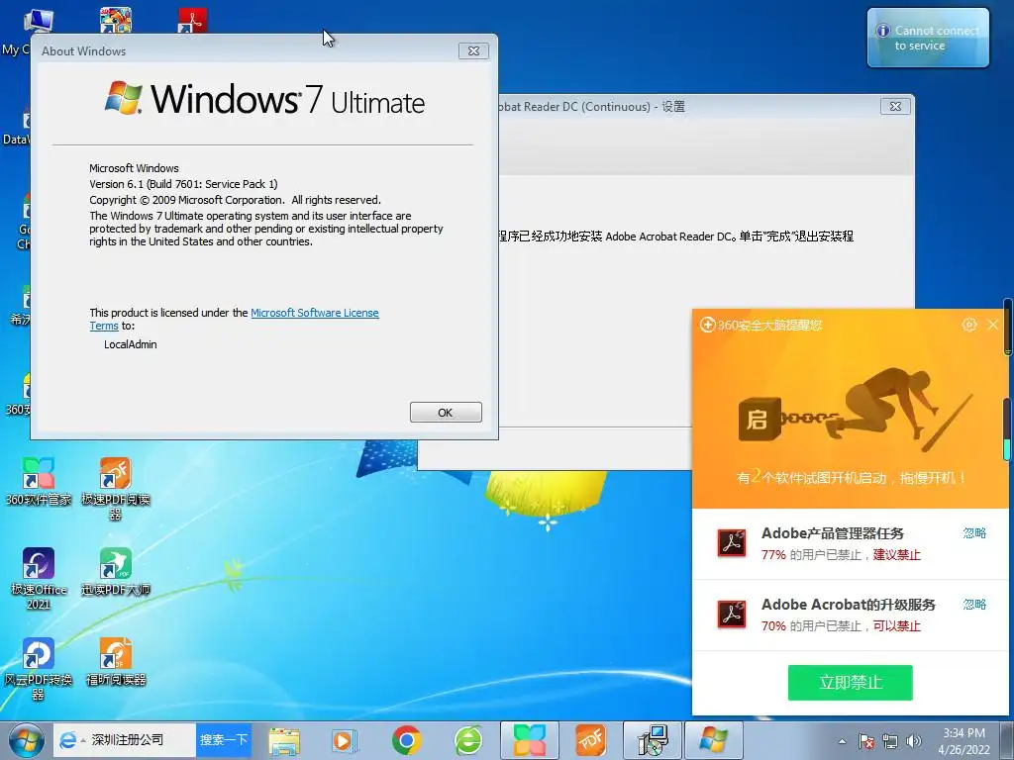Click the 360安全大脑提醒您 title plus icon
The height and width of the screenshot is (760, 1014).
point(707,325)
